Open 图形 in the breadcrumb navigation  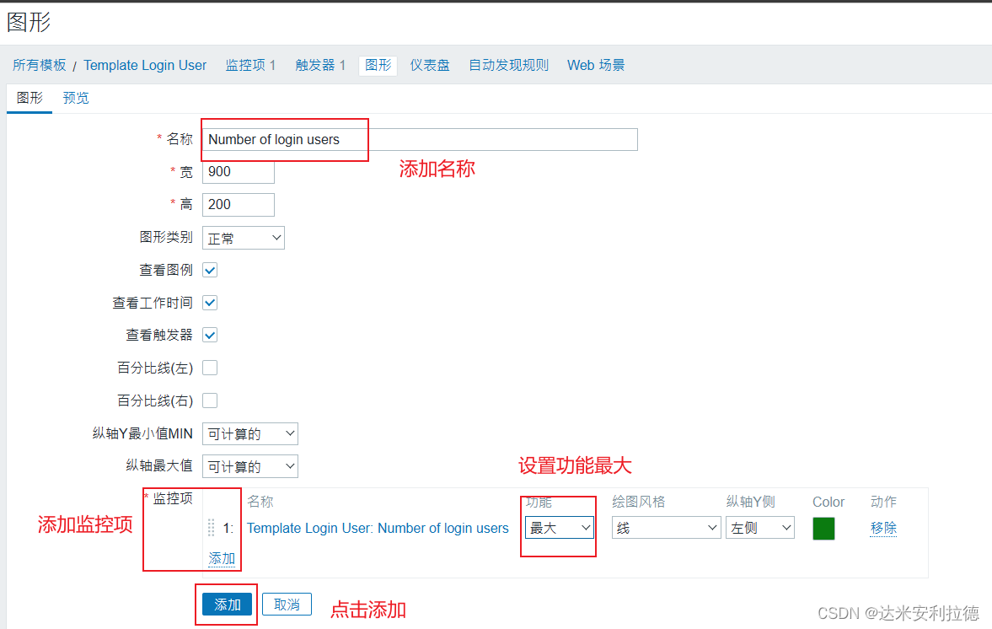pos(378,65)
